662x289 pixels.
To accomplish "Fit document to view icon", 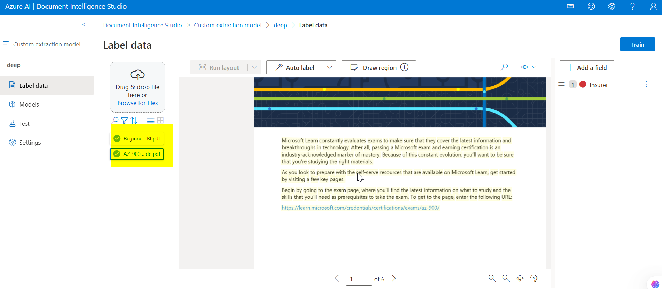I will click(520, 278).
